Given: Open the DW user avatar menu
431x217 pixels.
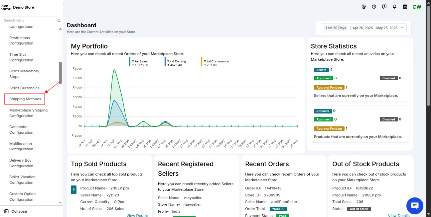Looking at the screenshot, I should click(x=417, y=7).
